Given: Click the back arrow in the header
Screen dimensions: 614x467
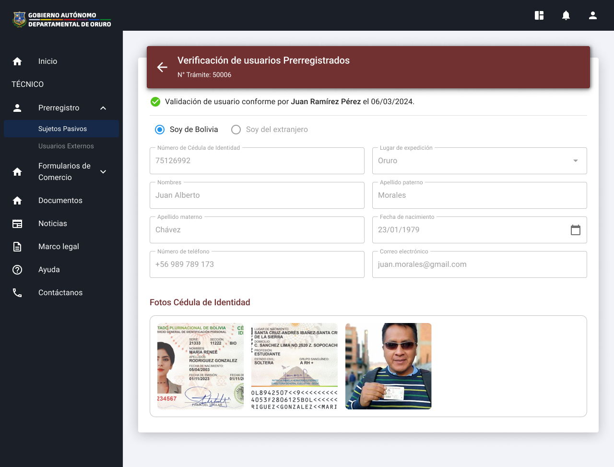Looking at the screenshot, I should pyautogui.click(x=162, y=67).
